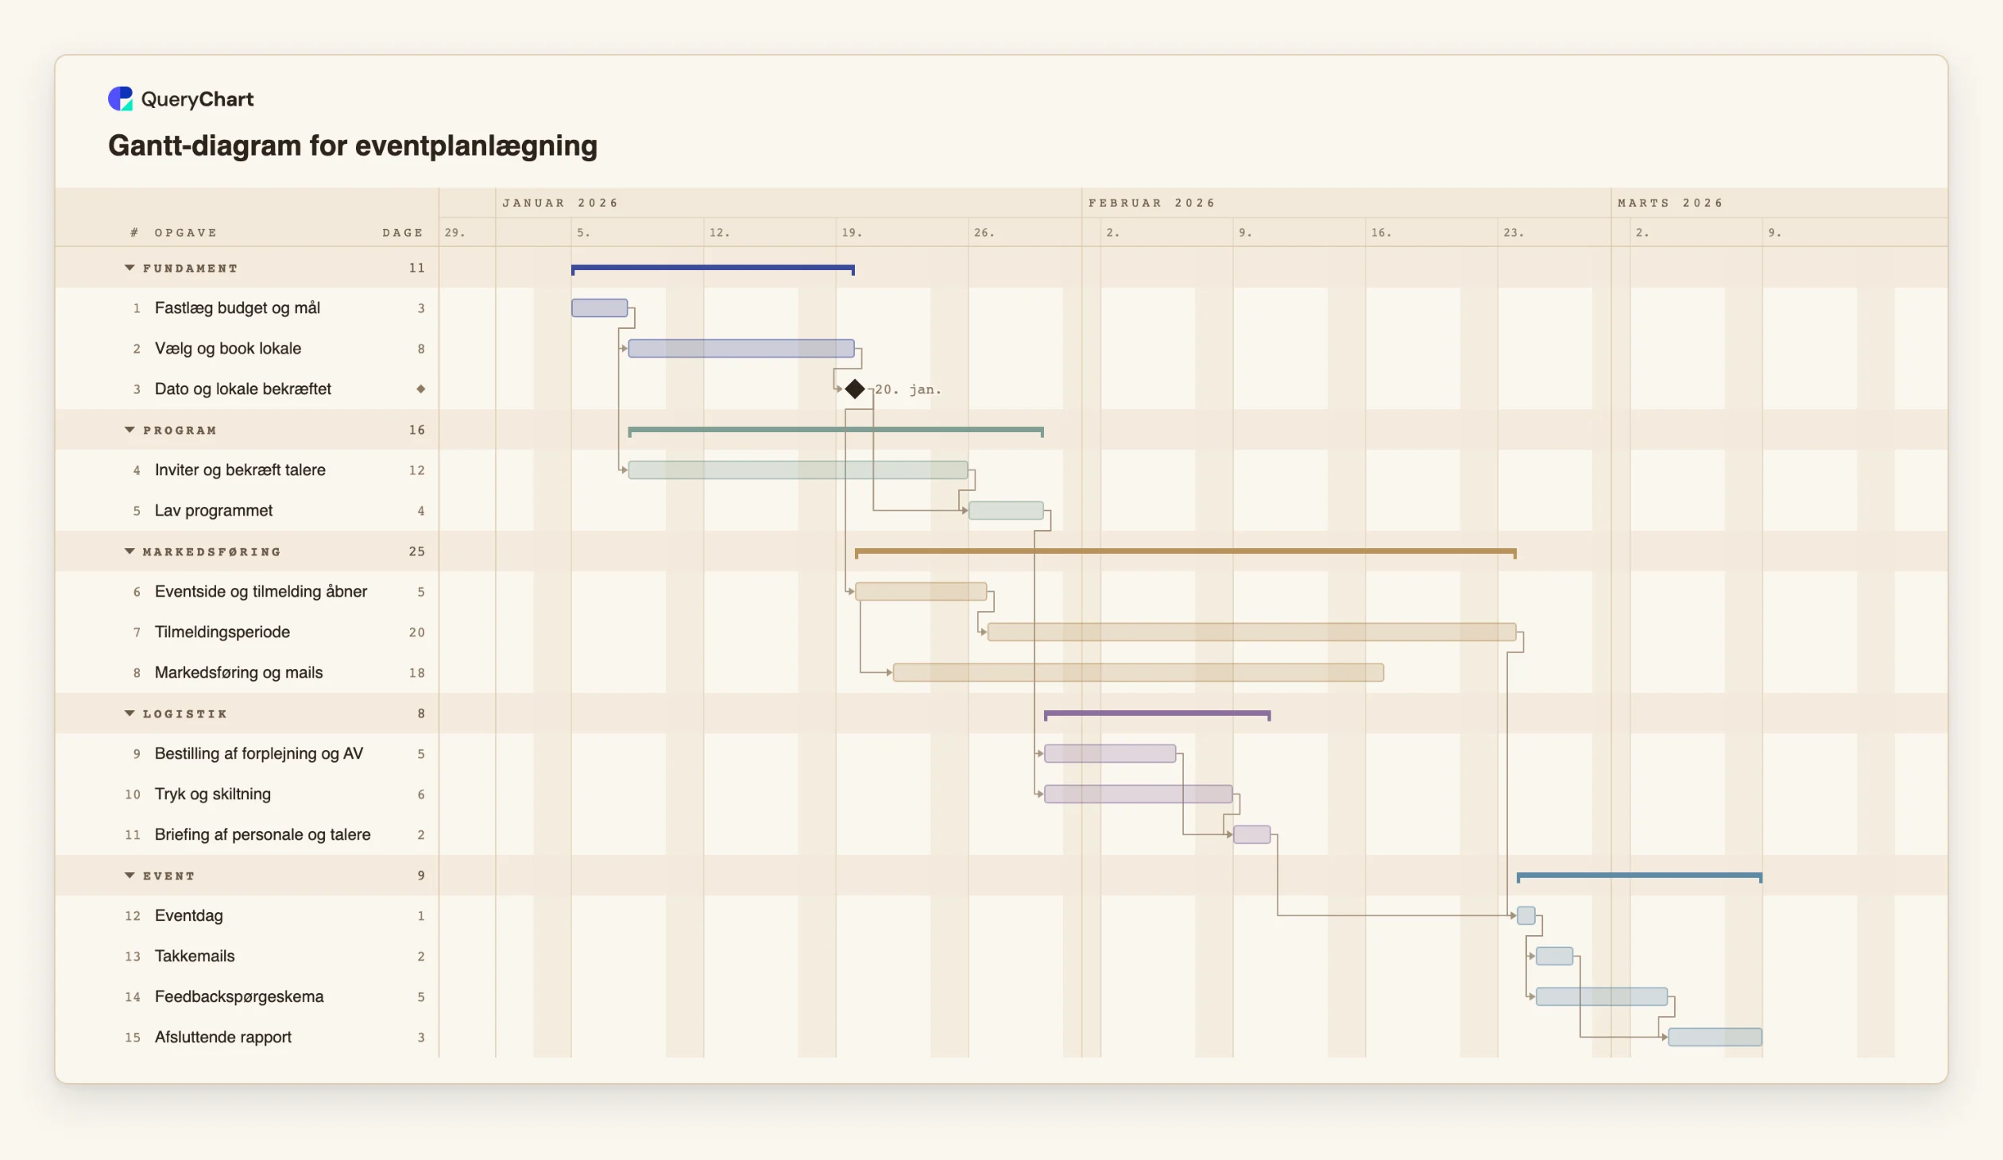
Task: Click the title 'Gantt-diagram for eventplanlægning'
Action: (353, 145)
